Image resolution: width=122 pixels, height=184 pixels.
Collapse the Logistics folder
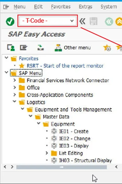[x=14, y=101]
